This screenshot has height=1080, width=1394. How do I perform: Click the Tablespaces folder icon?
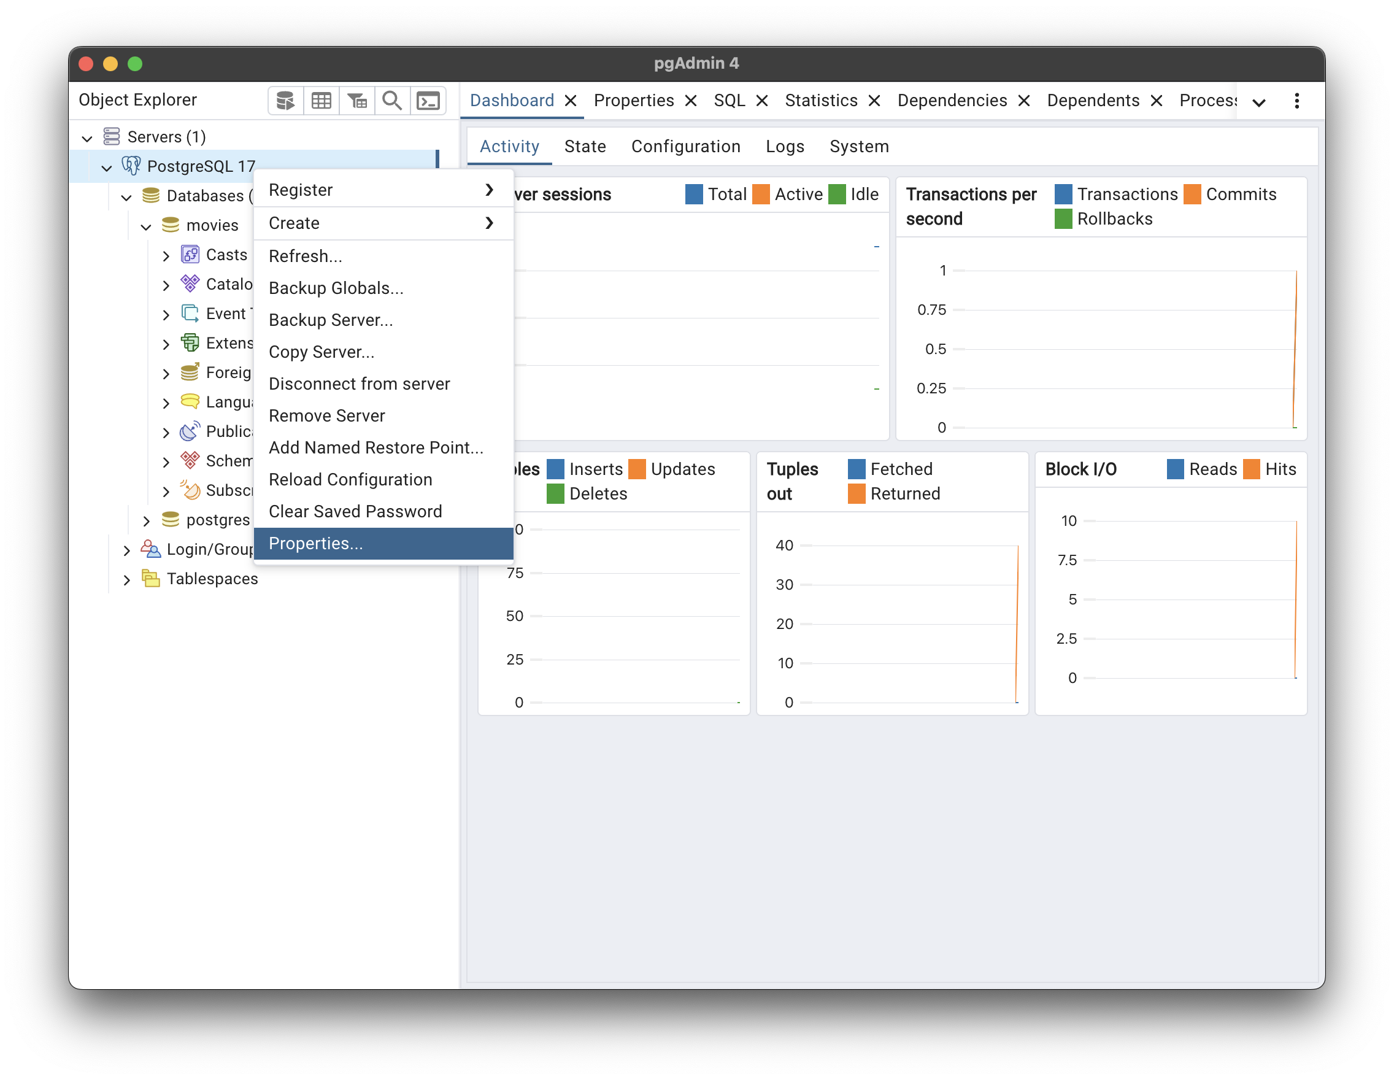point(151,578)
